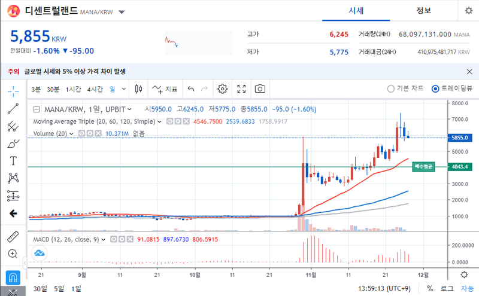Select the XABCD pattern tool
The image size is (479, 296).
(13, 178)
